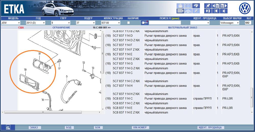Click the LEXCOM logo in bottom bar
Viewport: 255px width, 132px height.
coord(8,127)
